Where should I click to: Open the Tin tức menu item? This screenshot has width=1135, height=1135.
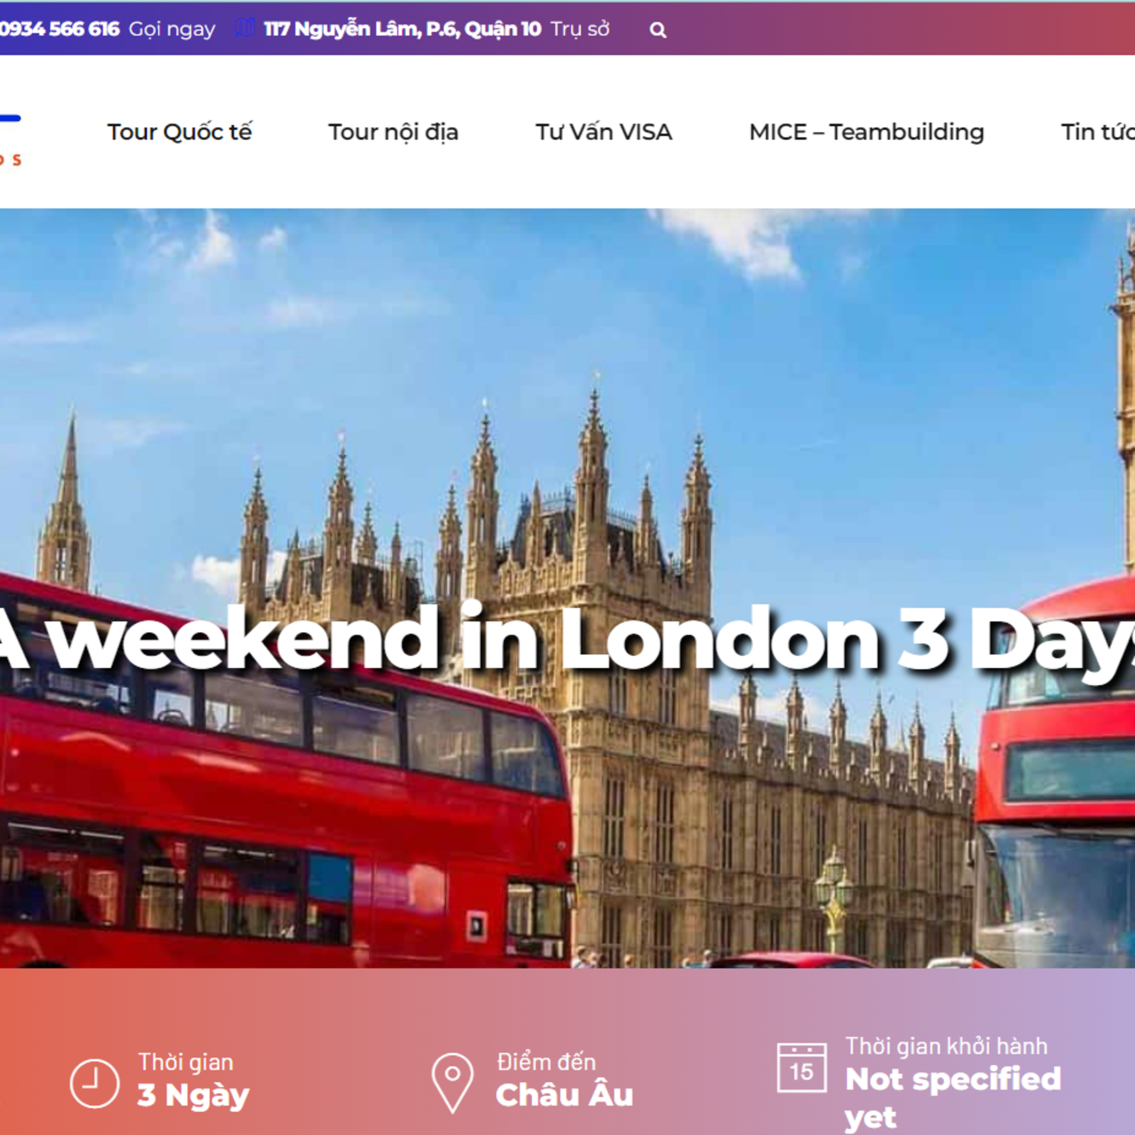[1098, 132]
